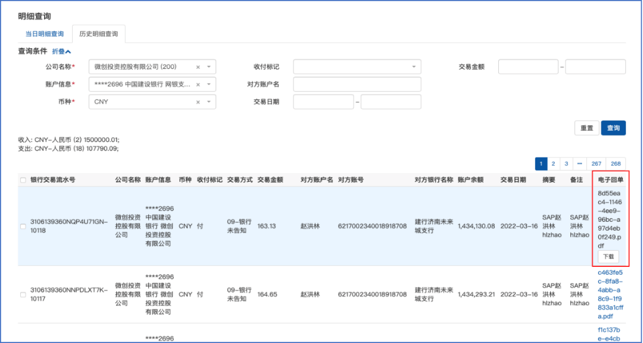Check the row ending in 10117
This screenshot has height=343, width=643.
[x=23, y=294]
